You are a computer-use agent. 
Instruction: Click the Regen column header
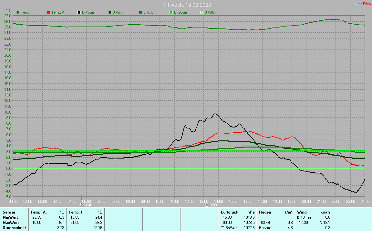pyautogui.click(x=264, y=212)
